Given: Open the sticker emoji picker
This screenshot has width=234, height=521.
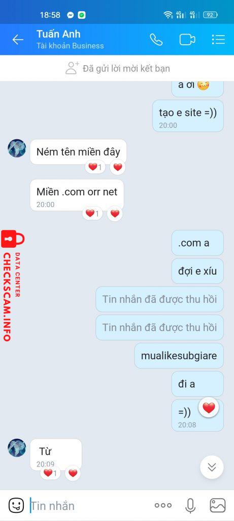Looking at the screenshot, I should point(16,505).
